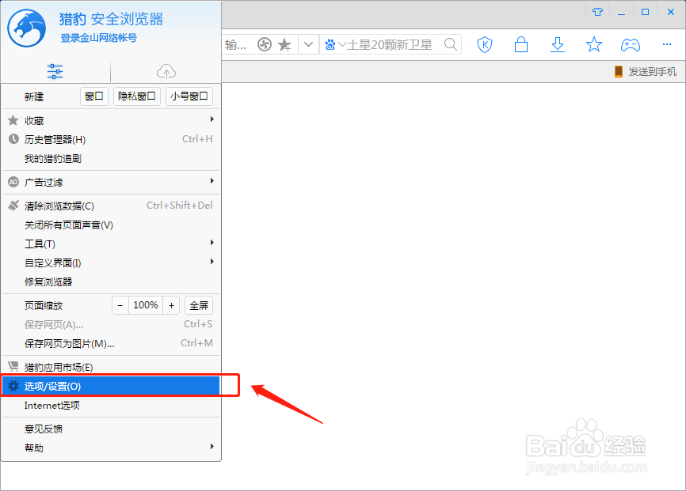686x491 pixels.
Task: Open a new 隐私窗口 private window
Action: [x=137, y=96]
